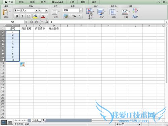Open cell Styles icon
The image size is (168, 126).
pos(100,12)
